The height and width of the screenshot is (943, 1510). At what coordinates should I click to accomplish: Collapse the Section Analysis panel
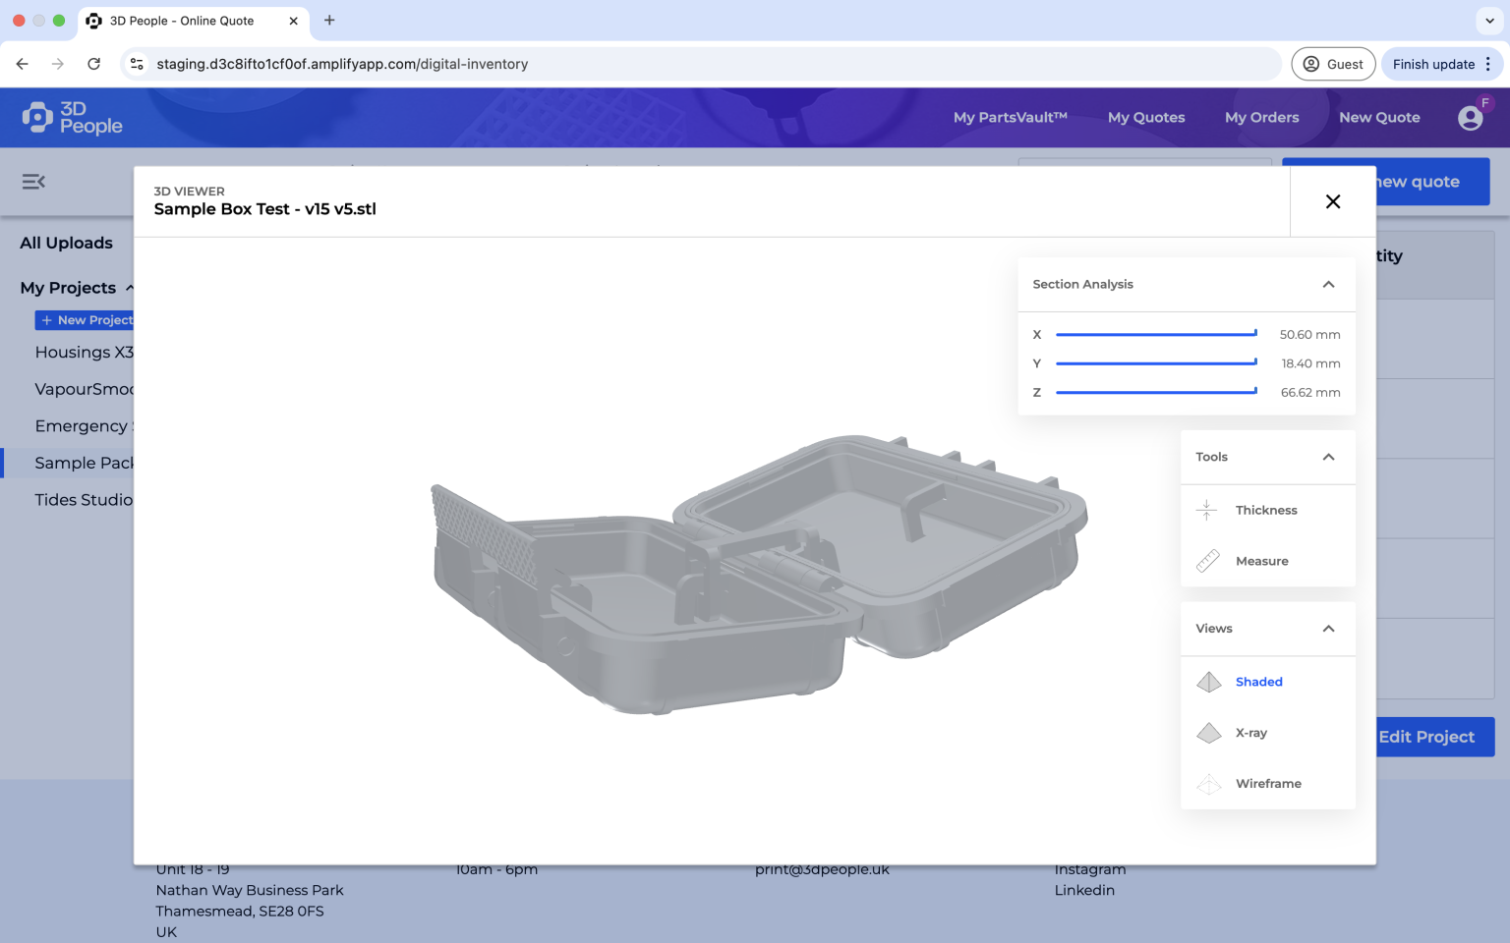(1328, 285)
